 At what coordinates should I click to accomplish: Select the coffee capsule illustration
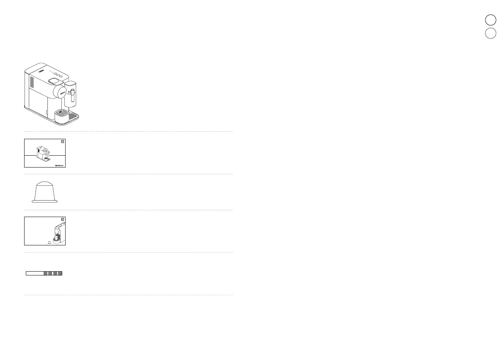coord(45,192)
